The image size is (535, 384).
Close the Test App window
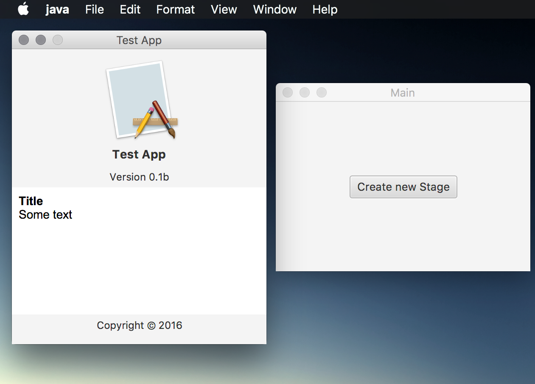[24, 40]
